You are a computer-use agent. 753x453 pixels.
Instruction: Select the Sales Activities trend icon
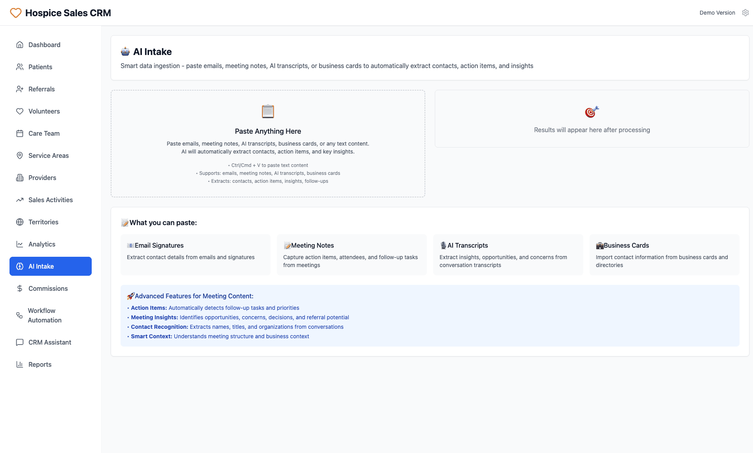click(x=20, y=200)
